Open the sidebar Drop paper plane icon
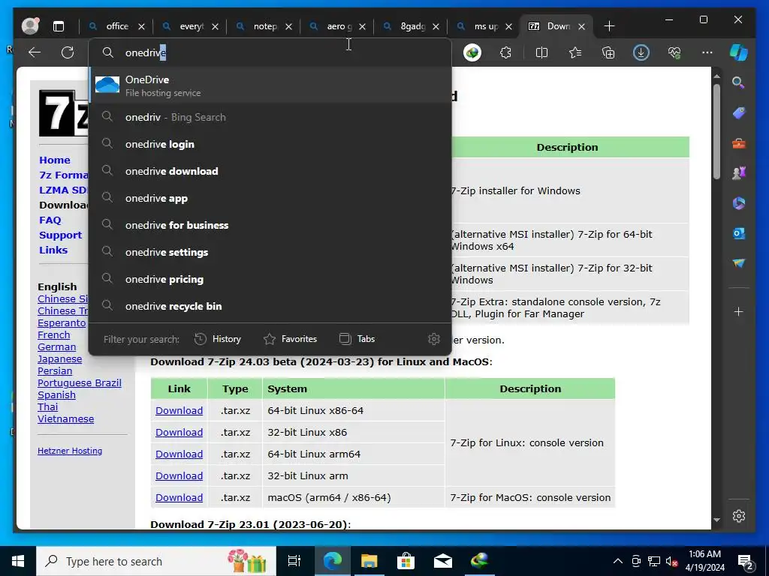This screenshot has height=576, width=769. (x=739, y=263)
